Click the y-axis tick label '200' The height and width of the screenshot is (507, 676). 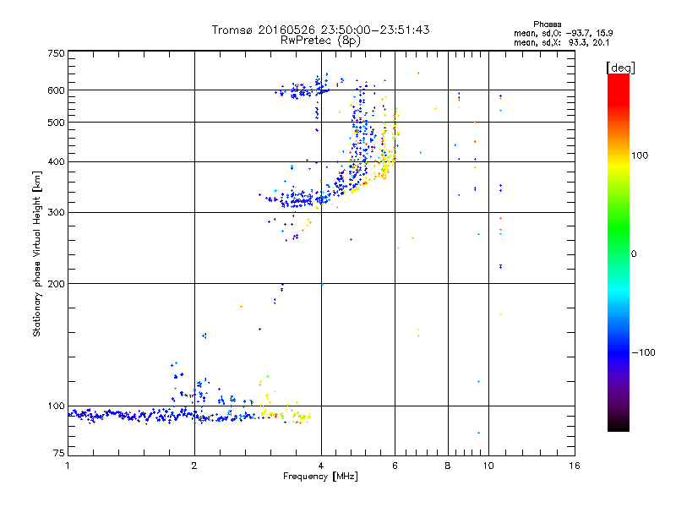coord(56,284)
